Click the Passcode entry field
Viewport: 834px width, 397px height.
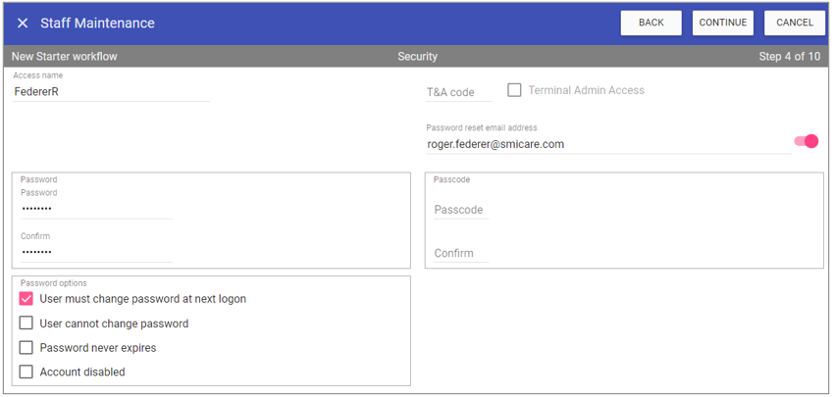click(460, 210)
